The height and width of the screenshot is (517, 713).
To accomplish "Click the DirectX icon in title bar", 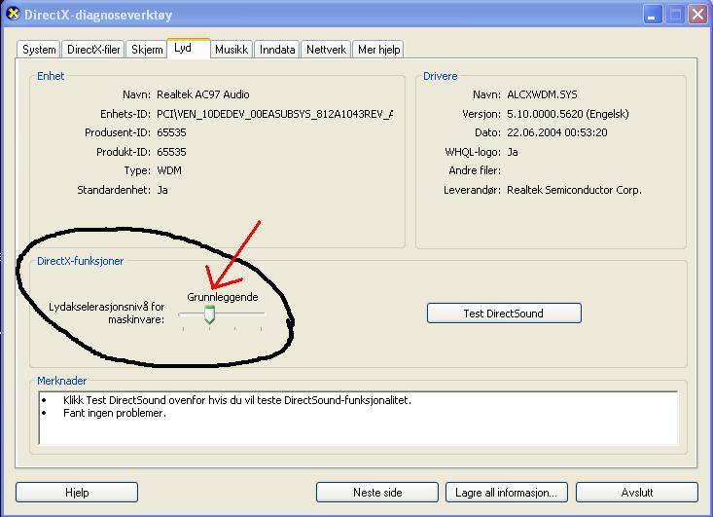I will (13, 14).
